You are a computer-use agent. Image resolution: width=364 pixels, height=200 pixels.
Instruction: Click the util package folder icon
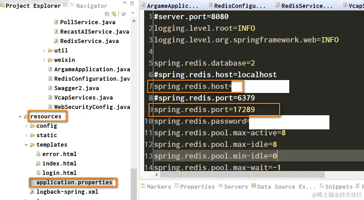(x=50, y=50)
